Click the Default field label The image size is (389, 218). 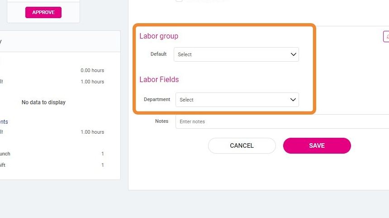click(158, 54)
